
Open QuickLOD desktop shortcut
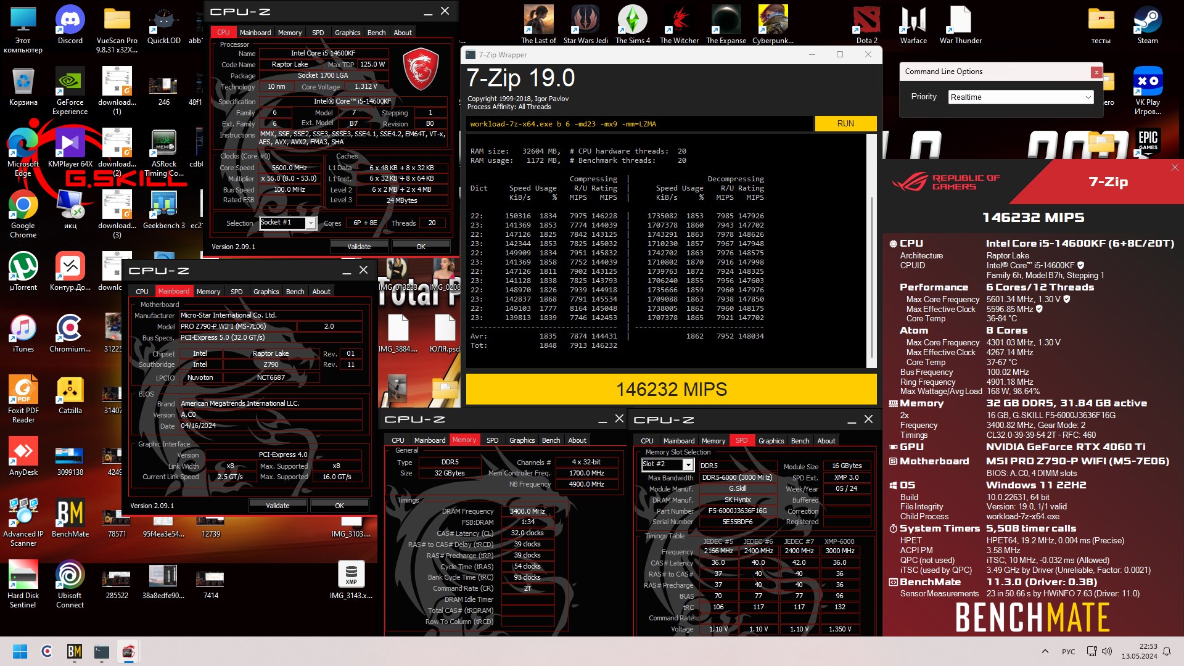164,25
